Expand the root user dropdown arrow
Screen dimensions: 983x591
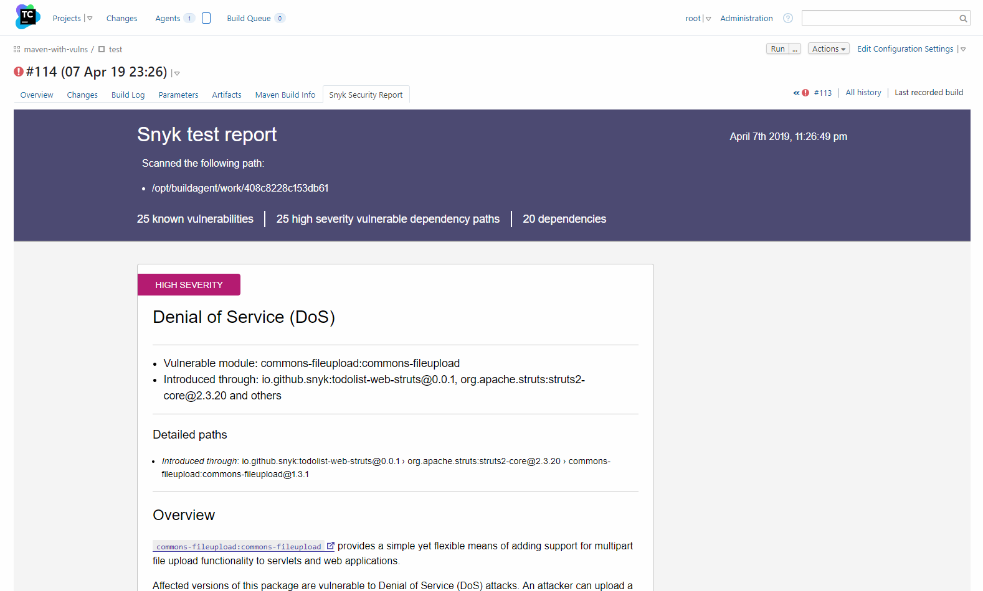click(x=708, y=19)
